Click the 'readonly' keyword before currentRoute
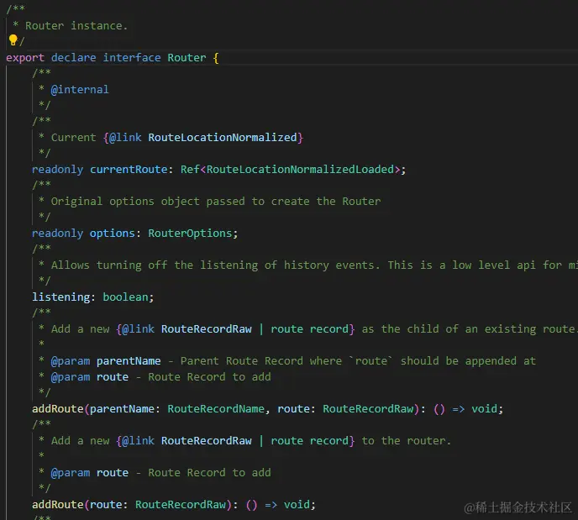Screen dimensions: 578x520 (57, 170)
